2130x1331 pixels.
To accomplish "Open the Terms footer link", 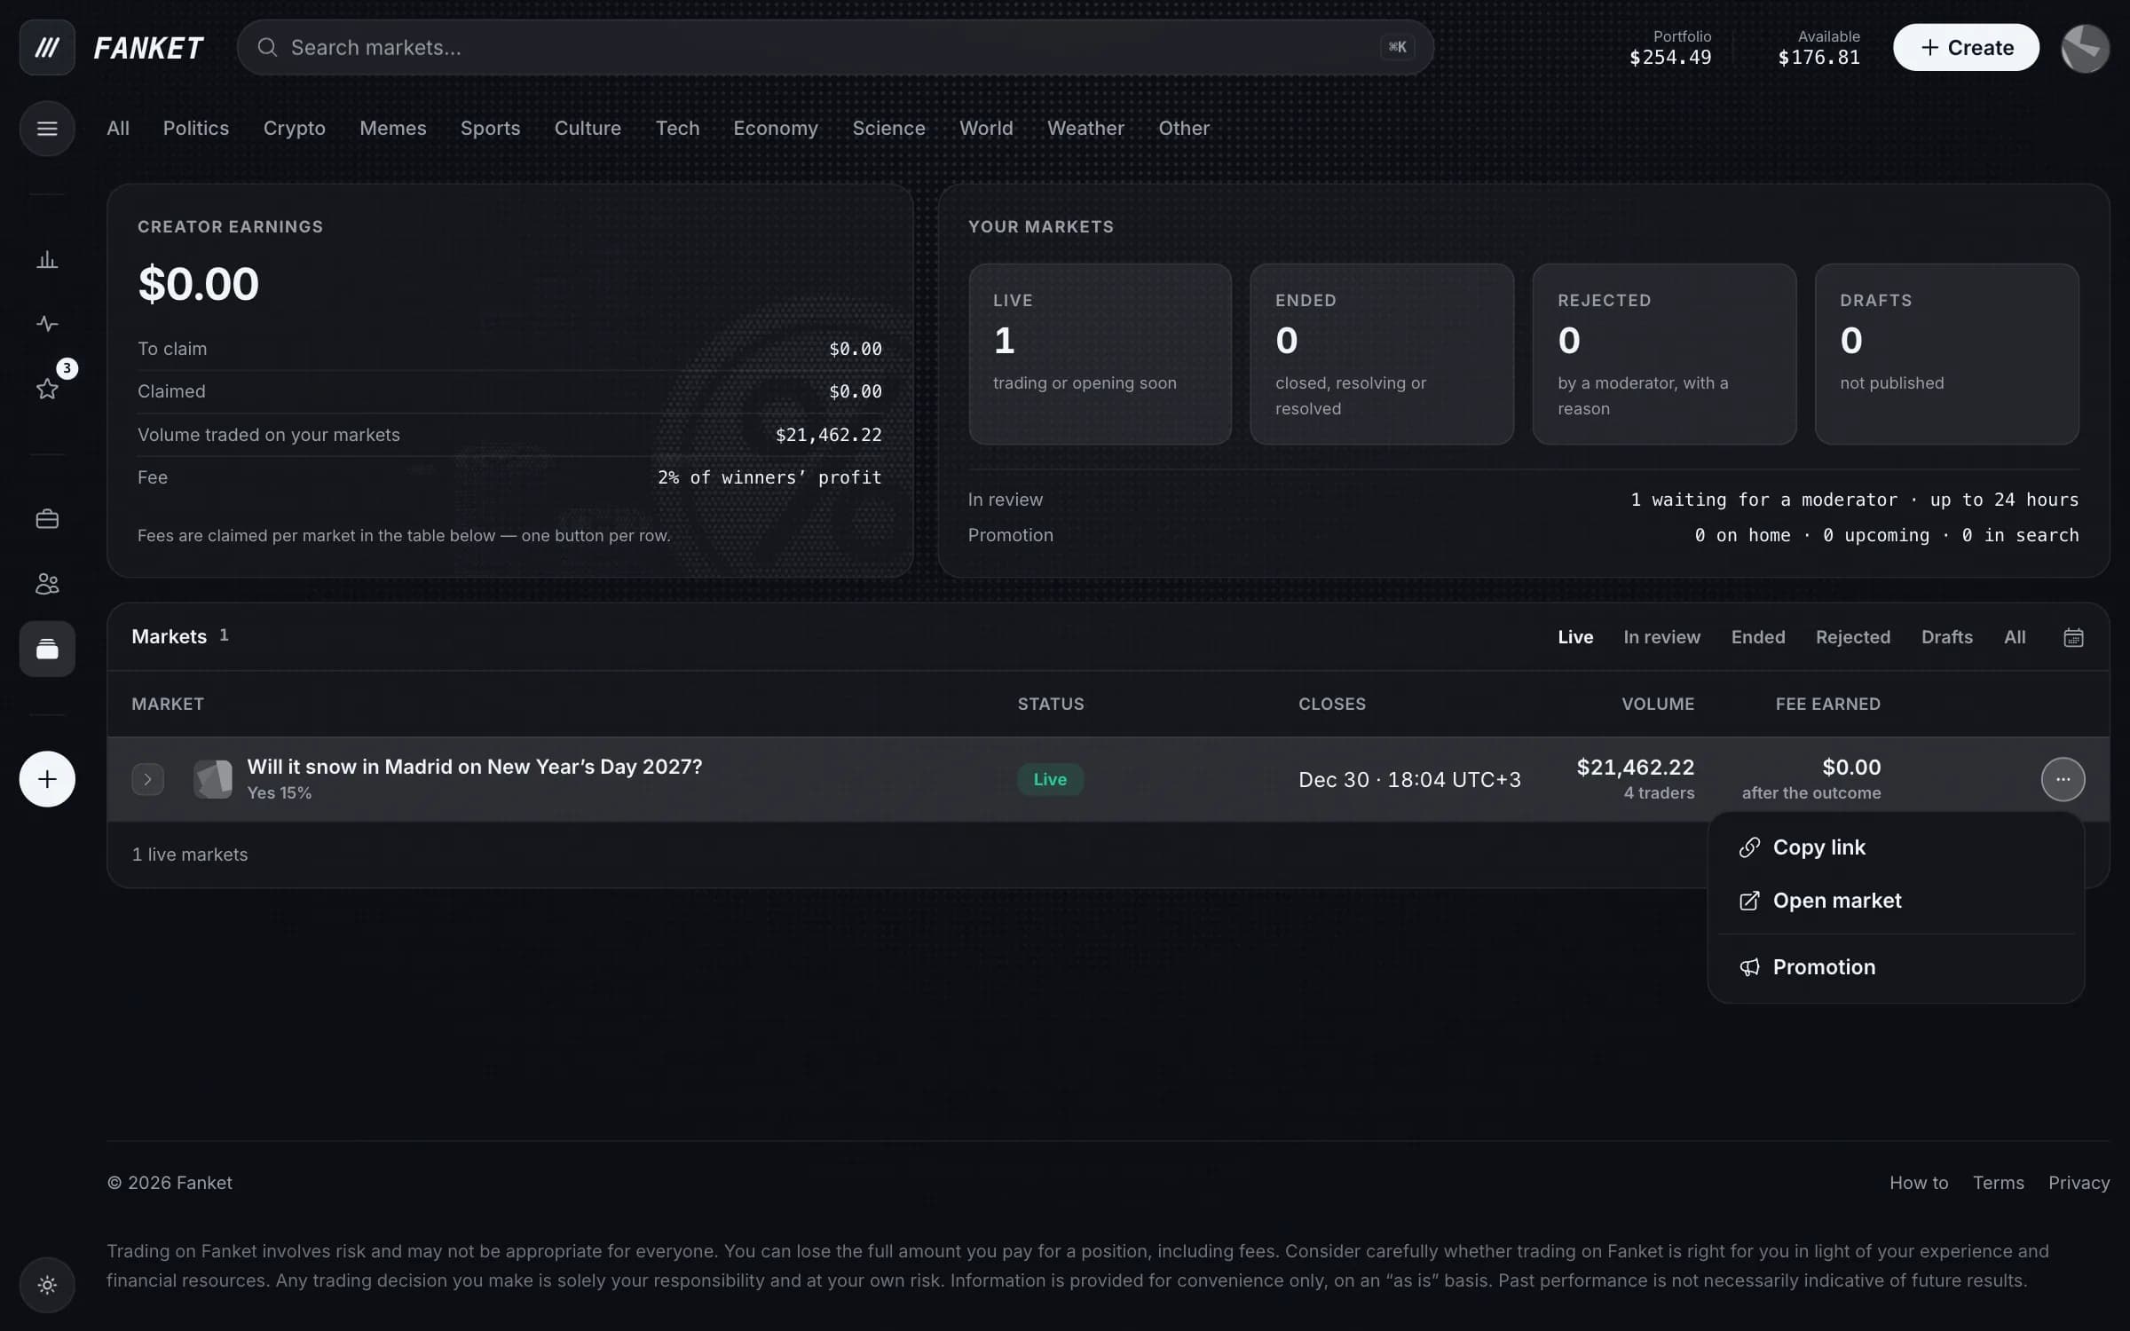I will [1998, 1183].
